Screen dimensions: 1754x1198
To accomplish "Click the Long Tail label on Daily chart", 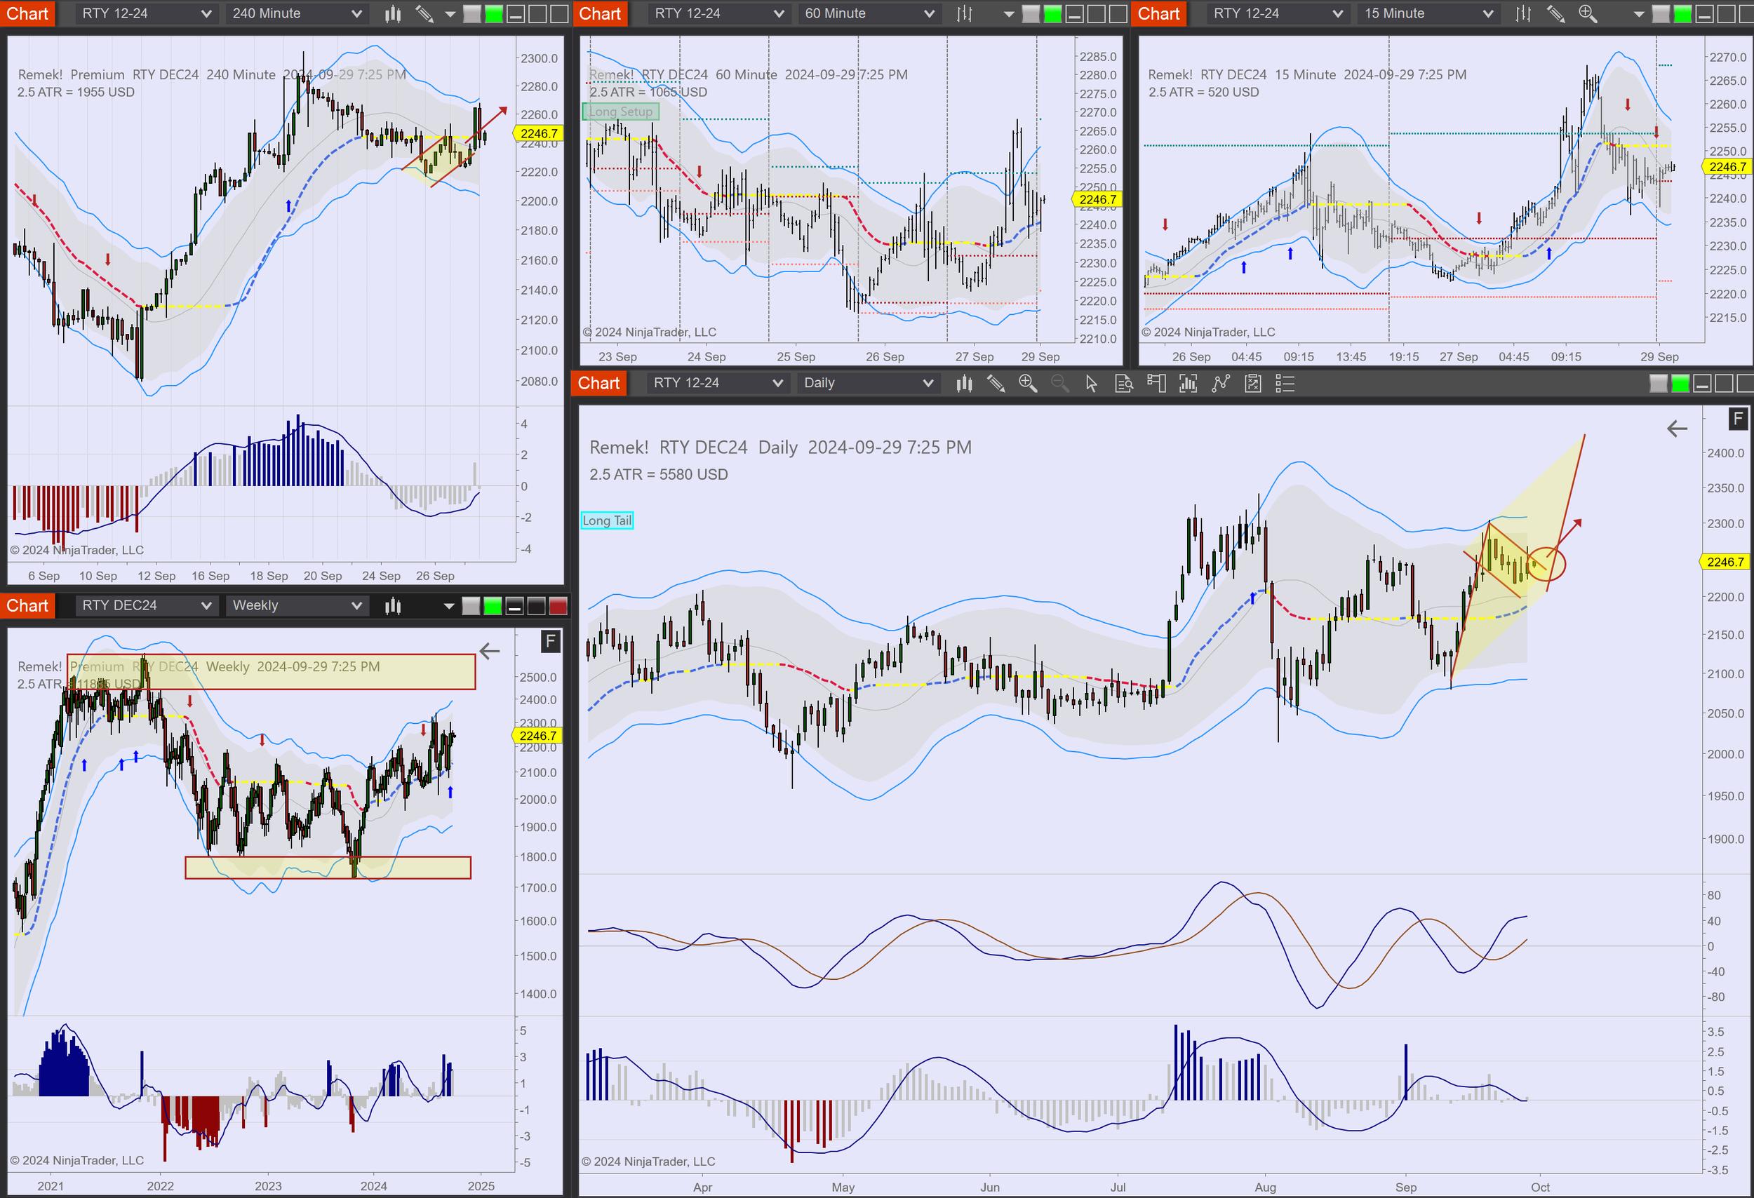I will point(607,520).
